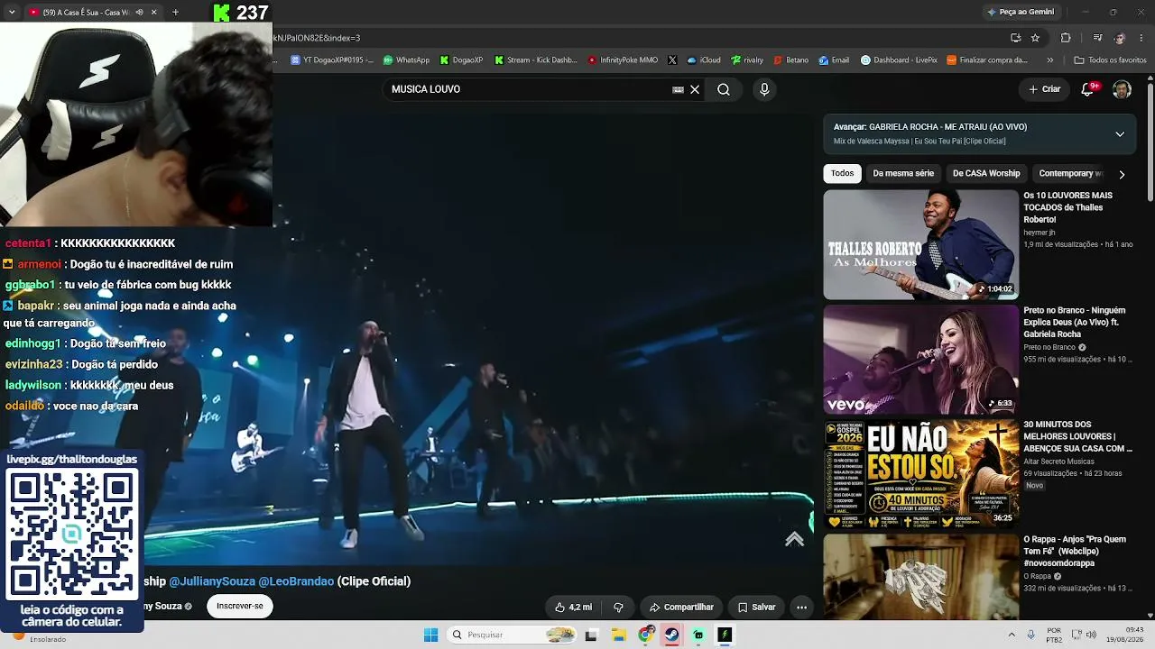Clear the YouTube search text
This screenshot has width=1155, height=649.
coord(695,89)
